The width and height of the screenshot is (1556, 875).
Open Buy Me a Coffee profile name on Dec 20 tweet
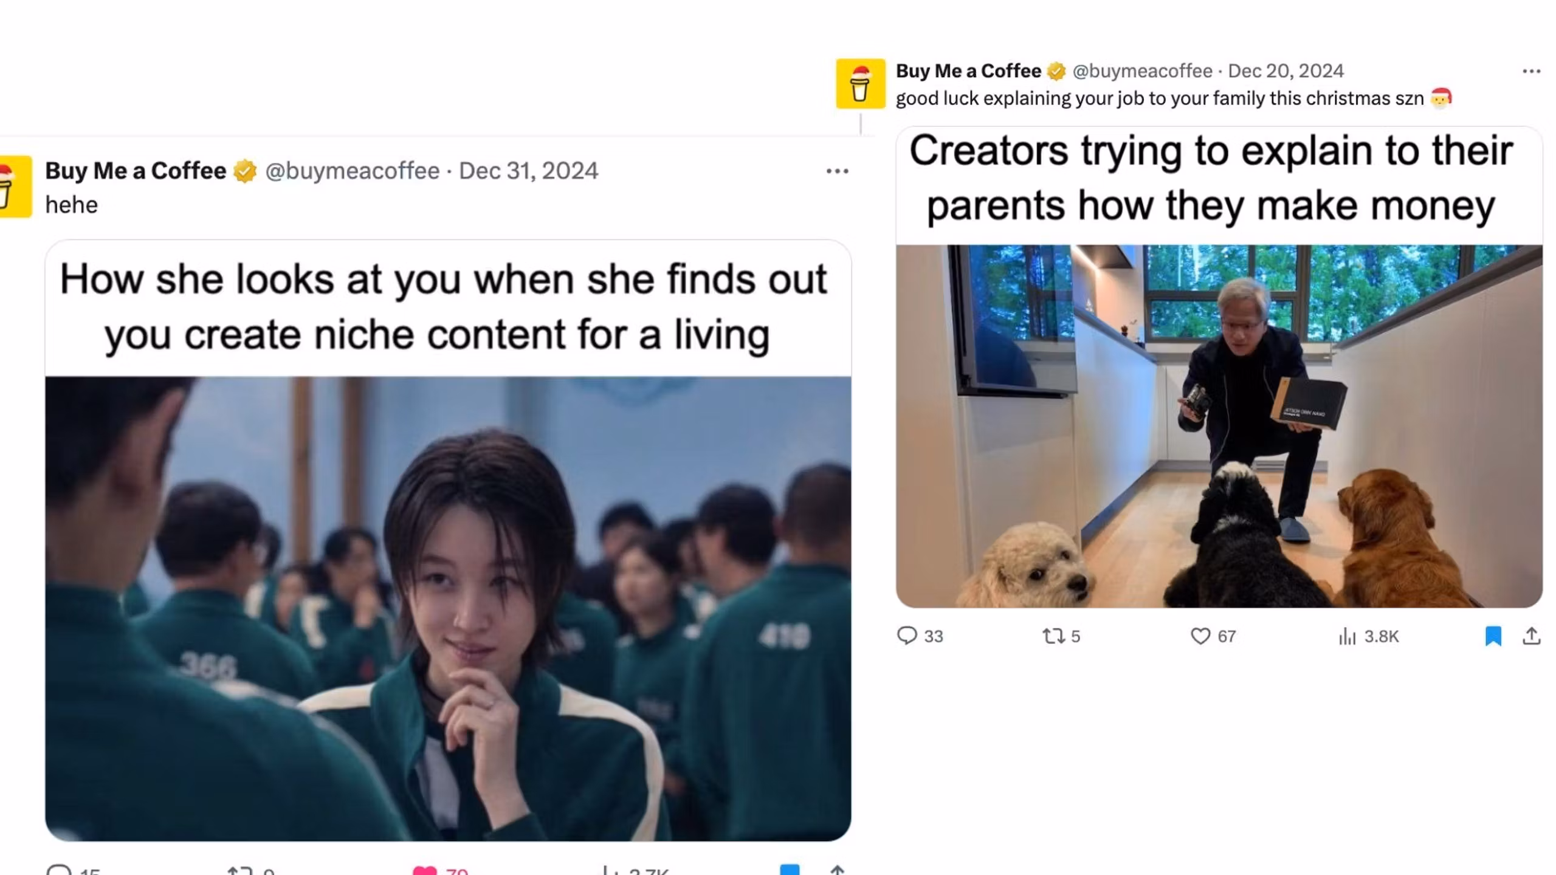point(968,71)
